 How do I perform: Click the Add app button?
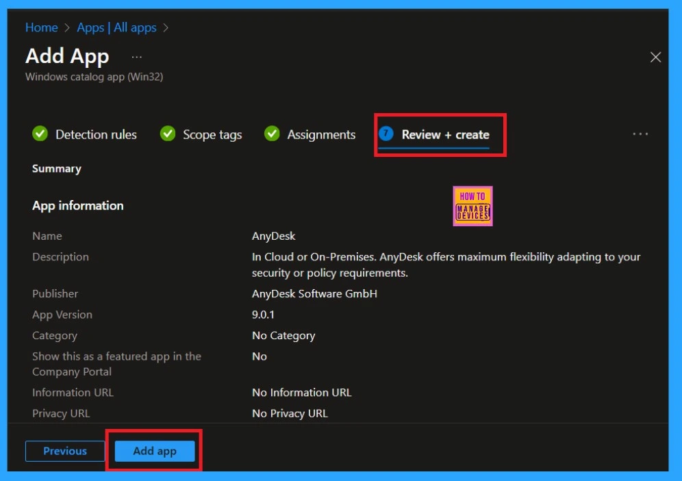154,451
